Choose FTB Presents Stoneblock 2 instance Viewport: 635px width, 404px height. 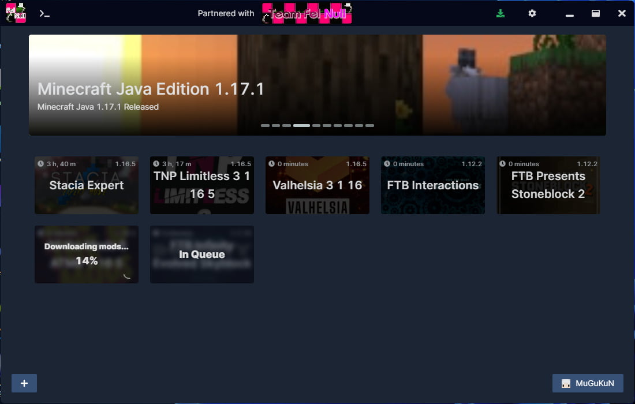[x=548, y=185]
